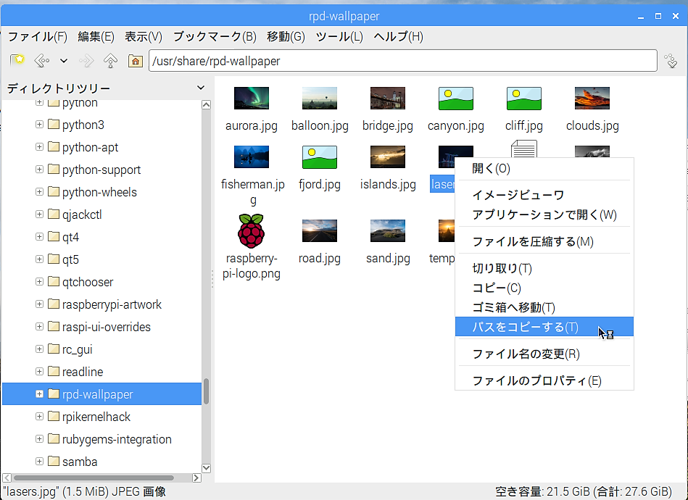This screenshot has height=500, width=688.
Task: Open the 編集(E) menu
Action: pyautogui.click(x=96, y=36)
